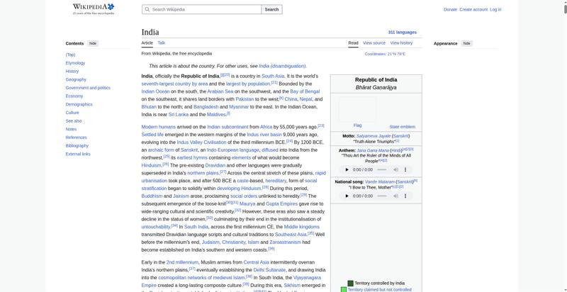This screenshot has width=567, height=292.
Task: Open more options on the anthem audio player
Action: (405, 169)
